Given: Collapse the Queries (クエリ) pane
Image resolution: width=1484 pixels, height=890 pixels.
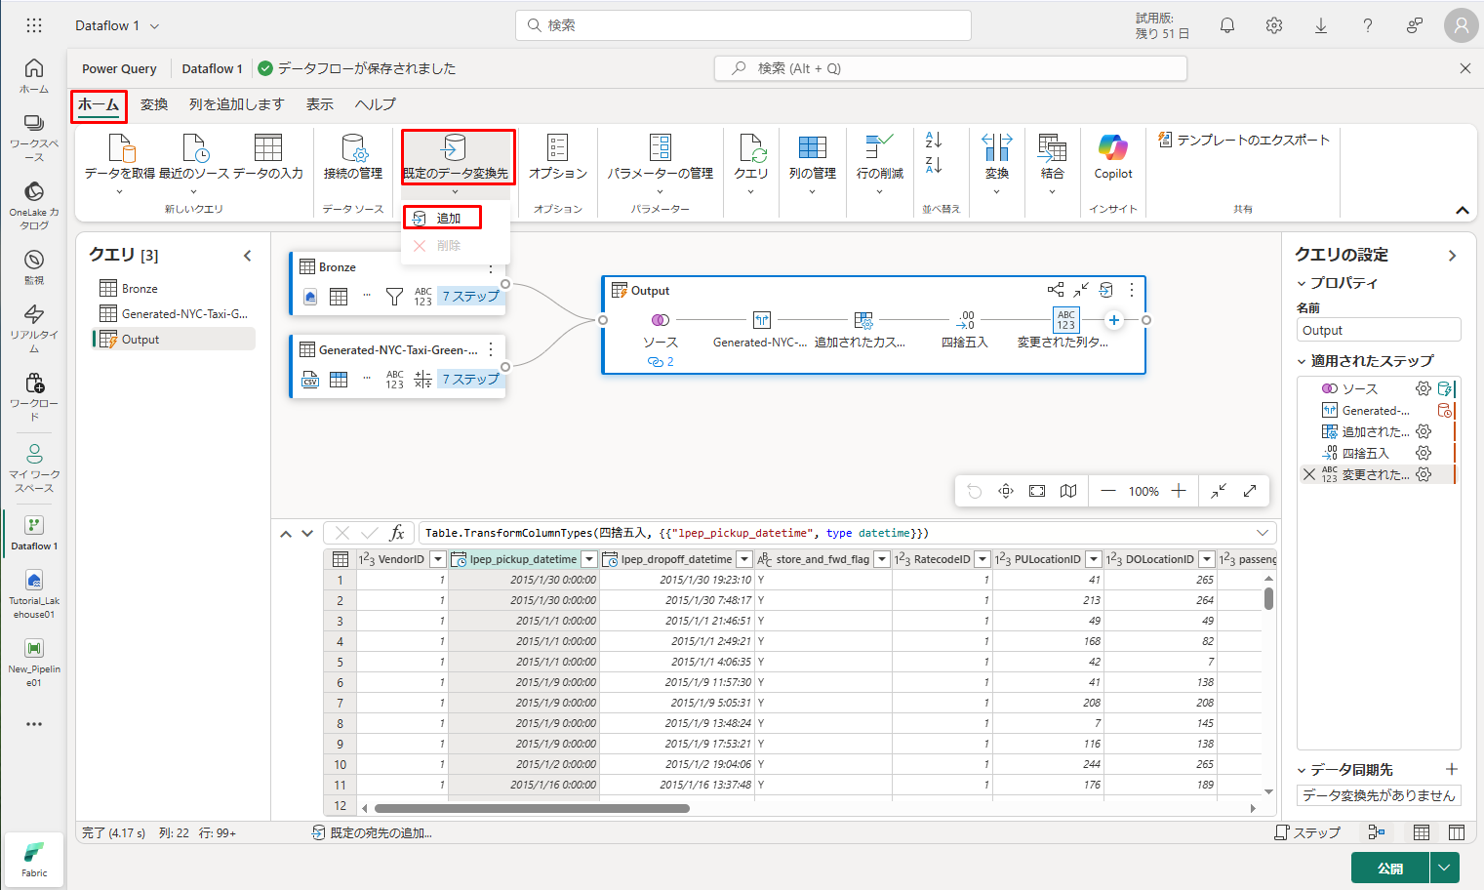Looking at the screenshot, I should click(x=248, y=256).
